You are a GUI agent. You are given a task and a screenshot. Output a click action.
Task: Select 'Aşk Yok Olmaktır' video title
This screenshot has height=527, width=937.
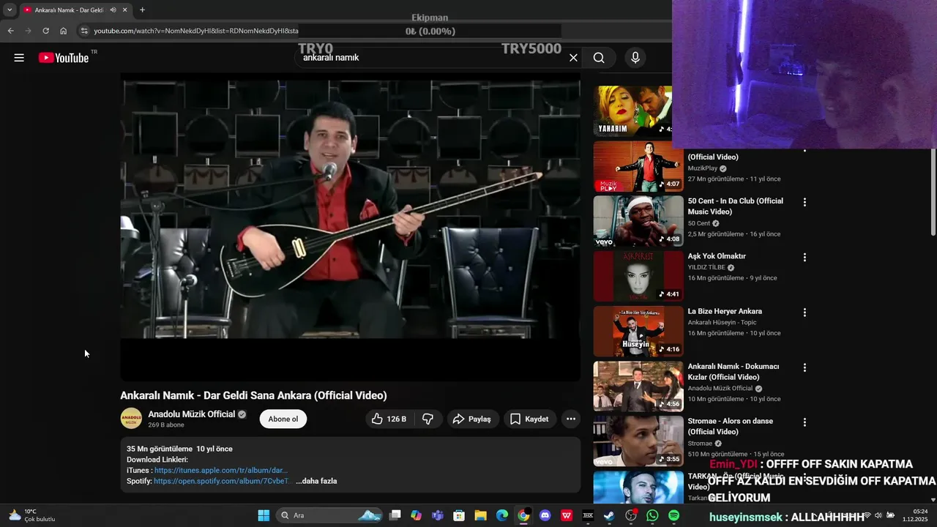716,256
